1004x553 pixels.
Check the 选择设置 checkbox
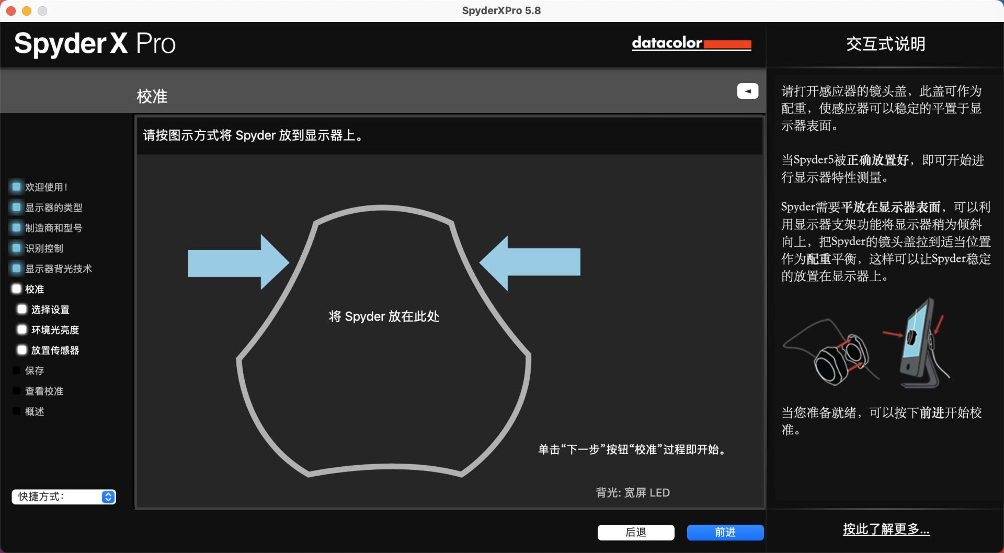tap(21, 308)
